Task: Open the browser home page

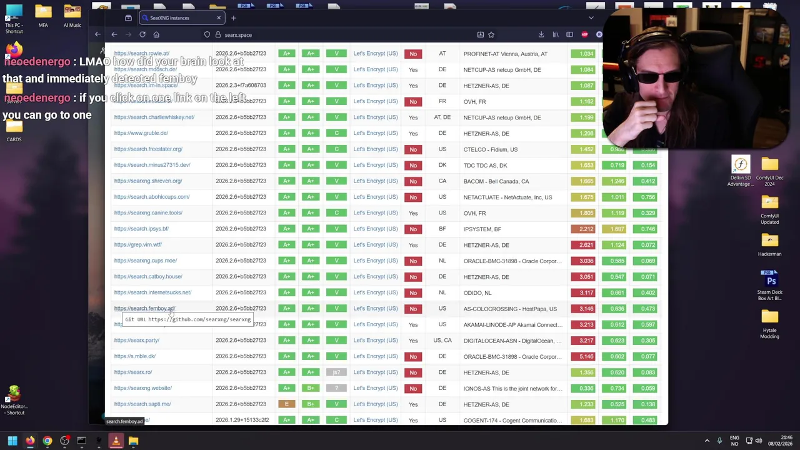Action: click(x=156, y=35)
